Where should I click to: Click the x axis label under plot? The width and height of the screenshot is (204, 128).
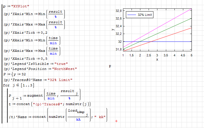point(157,59)
